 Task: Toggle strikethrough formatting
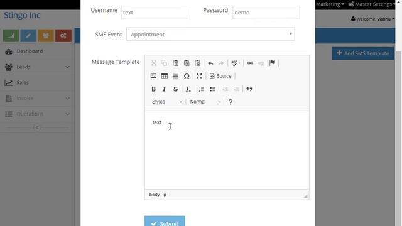click(x=175, y=89)
